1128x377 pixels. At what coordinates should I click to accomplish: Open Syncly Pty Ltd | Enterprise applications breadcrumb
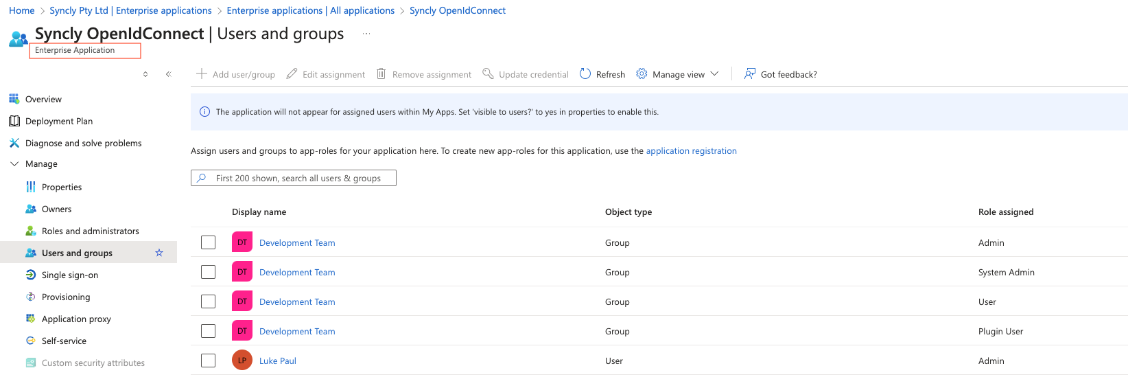130,10
